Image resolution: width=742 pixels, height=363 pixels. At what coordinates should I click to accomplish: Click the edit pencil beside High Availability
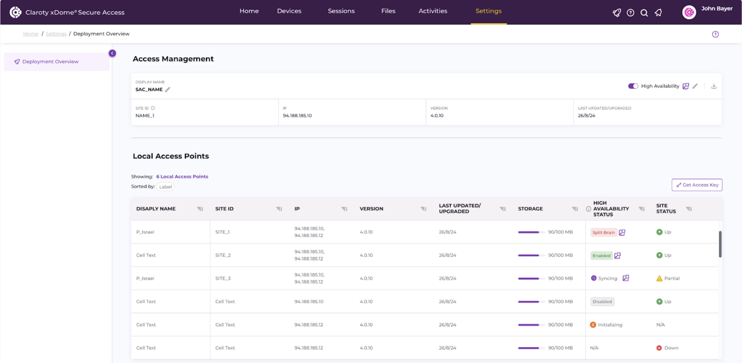[695, 86]
